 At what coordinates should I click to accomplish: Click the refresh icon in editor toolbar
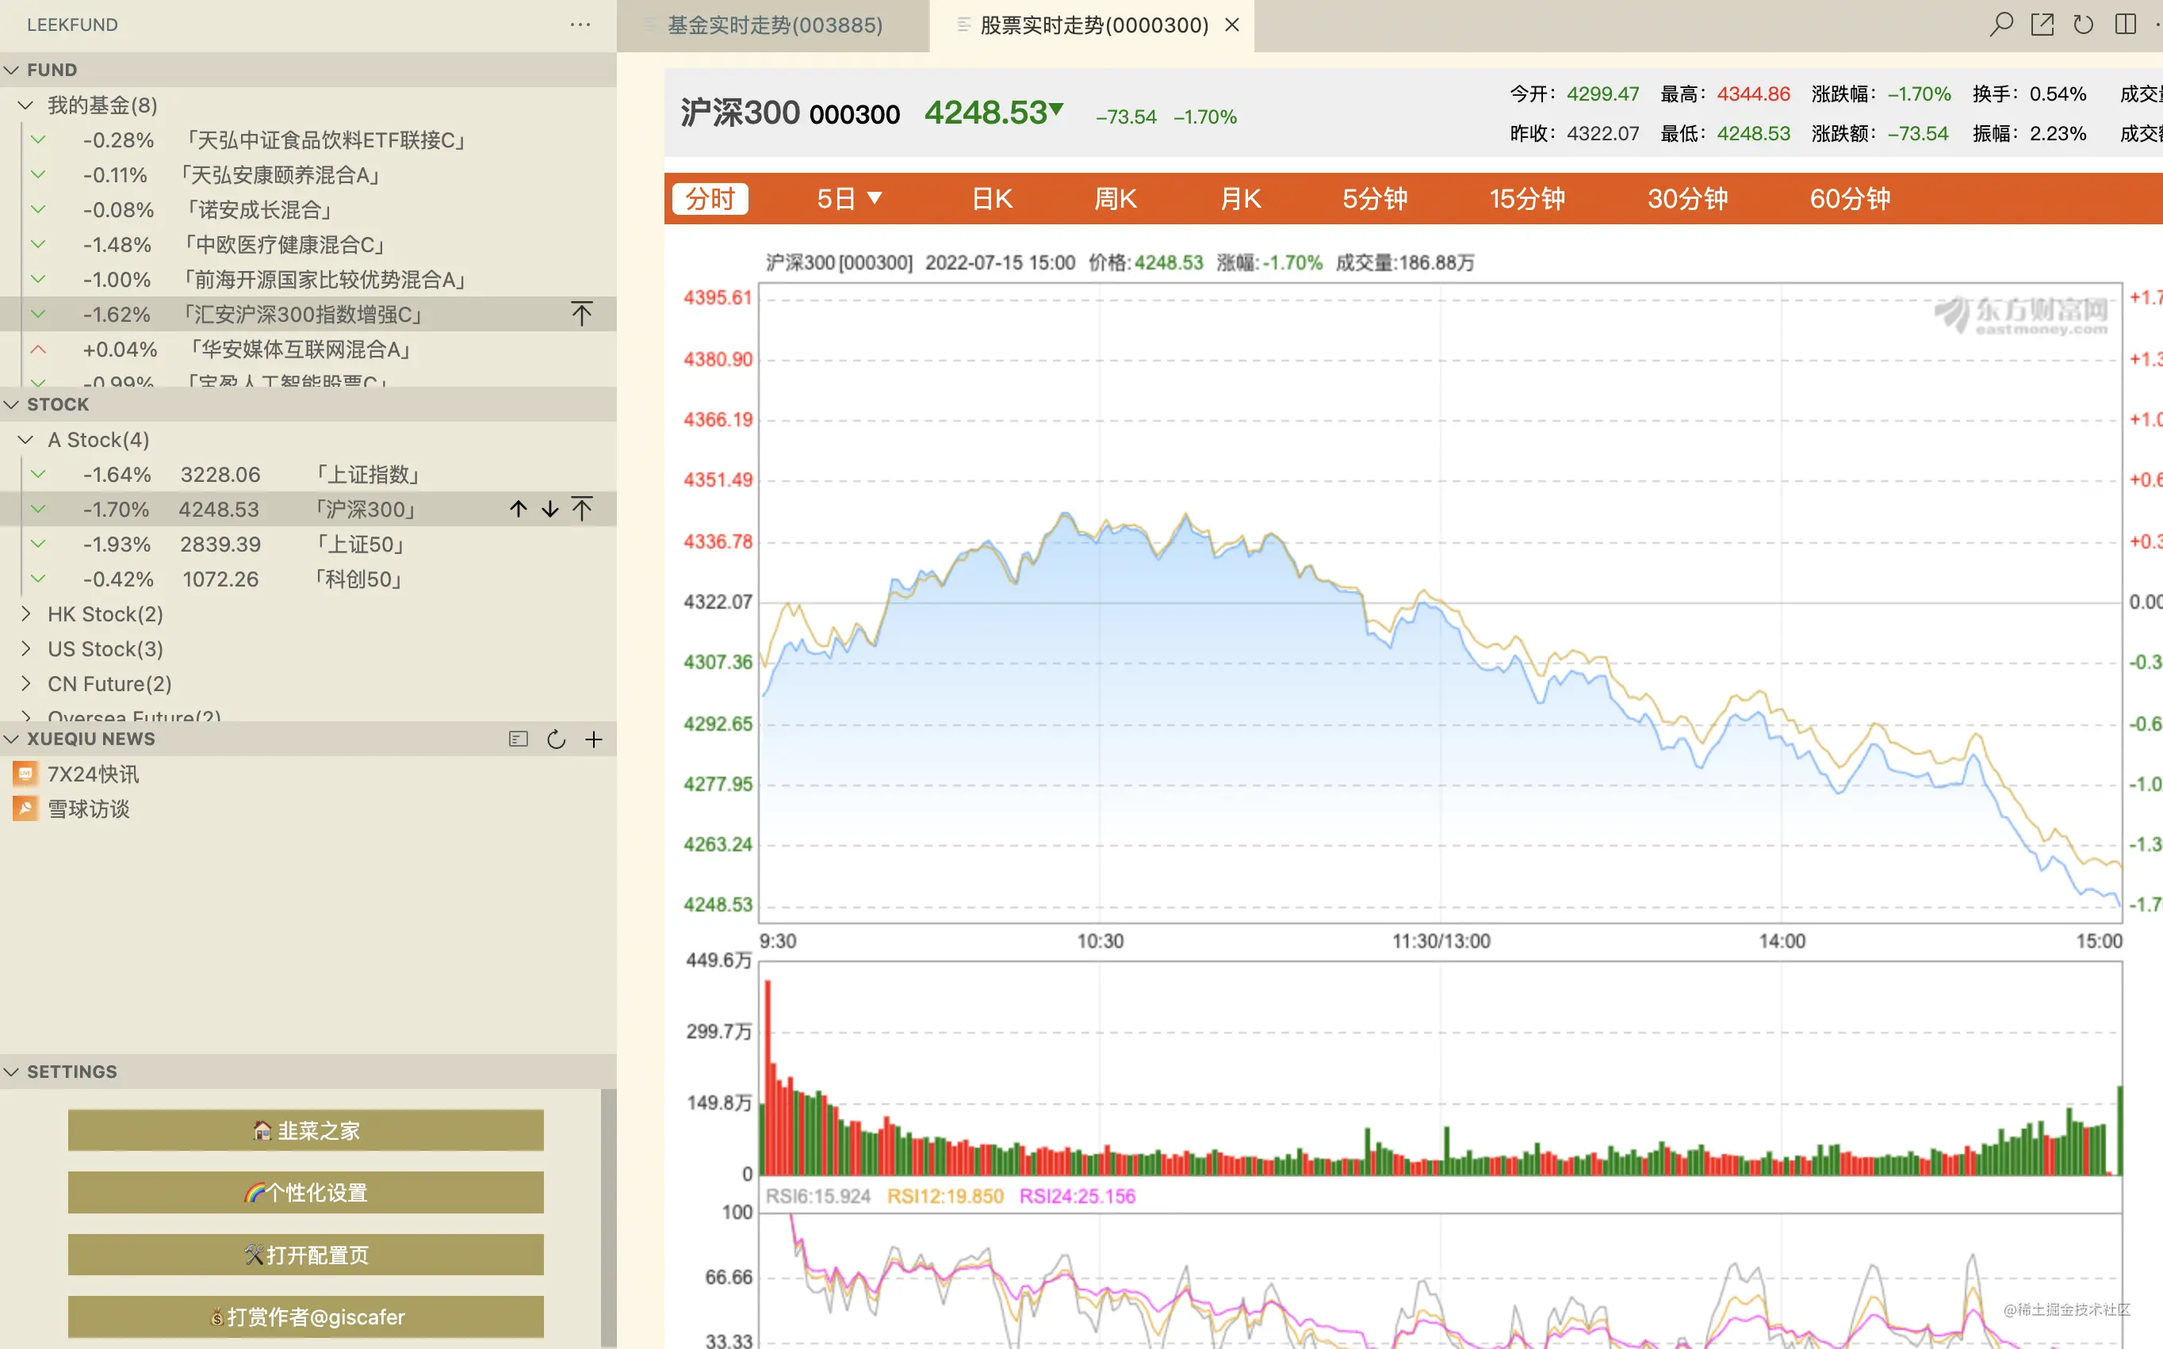(x=2083, y=24)
